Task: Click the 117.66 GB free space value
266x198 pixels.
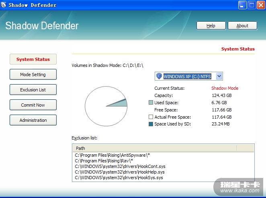Action: (221, 110)
